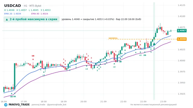Screen dimensions: 193x108
Task: Click the 1.3950 price axis label
Action: pyautogui.click(x=182, y=83)
